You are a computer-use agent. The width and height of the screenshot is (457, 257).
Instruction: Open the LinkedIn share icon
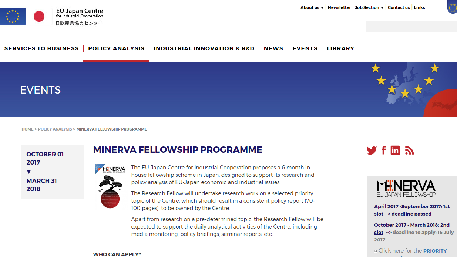point(395,150)
